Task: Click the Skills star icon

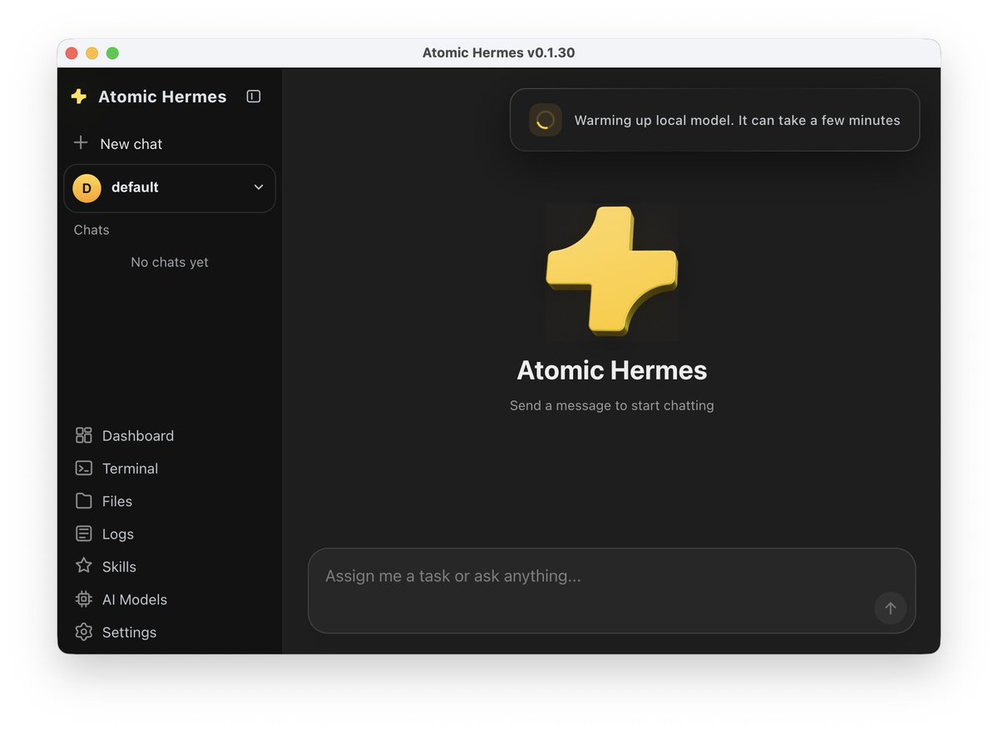Action: click(x=84, y=566)
